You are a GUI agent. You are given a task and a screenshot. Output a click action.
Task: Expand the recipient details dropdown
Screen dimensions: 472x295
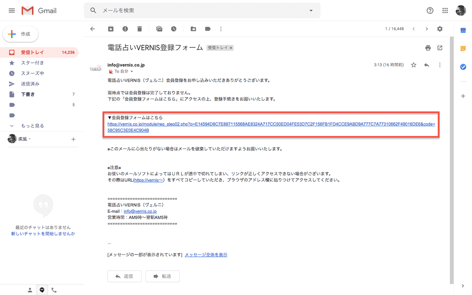coord(132,72)
